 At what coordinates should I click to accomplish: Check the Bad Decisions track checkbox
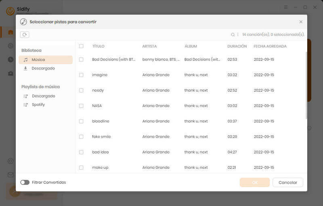click(x=81, y=59)
